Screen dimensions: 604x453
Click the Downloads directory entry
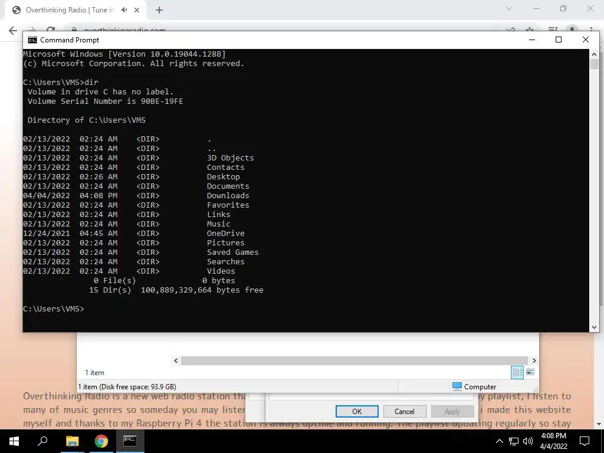228,196
